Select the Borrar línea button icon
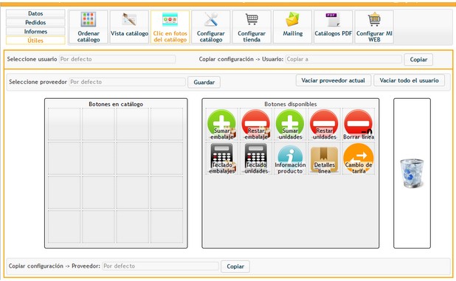Image resolution: width=456 pixels, height=281 pixels. [359, 125]
